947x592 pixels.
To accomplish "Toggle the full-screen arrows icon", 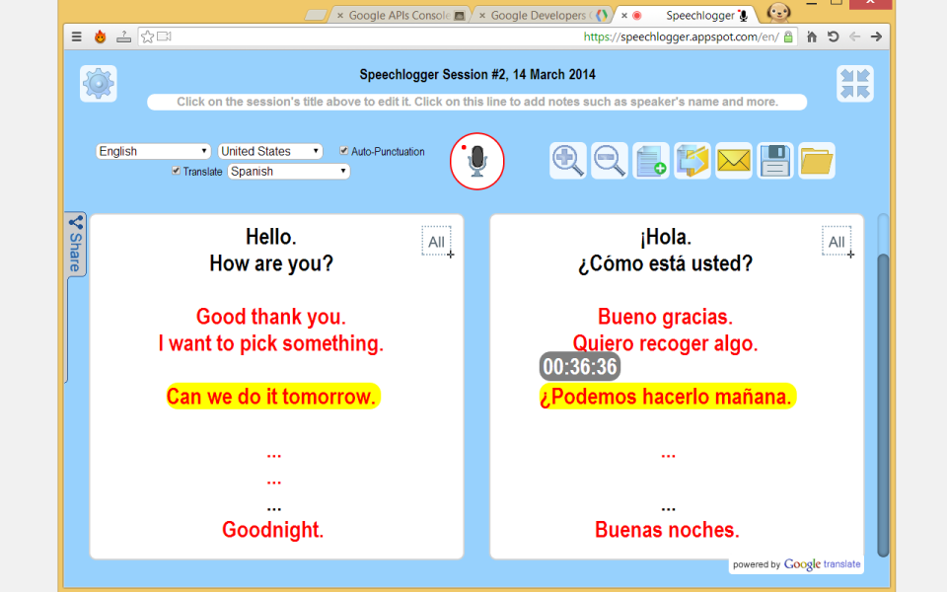I will pyautogui.click(x=855, y=84).
